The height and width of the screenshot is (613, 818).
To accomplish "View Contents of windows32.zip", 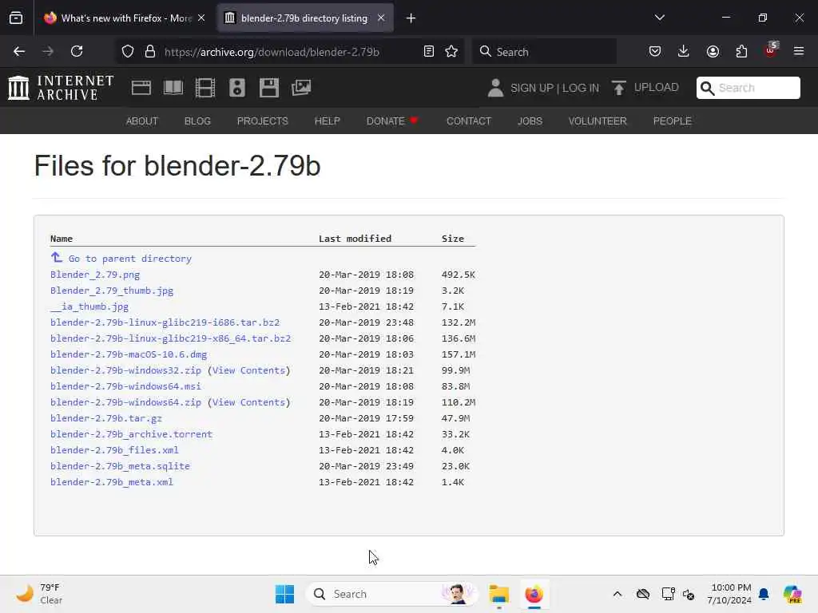I will [249, 370].
